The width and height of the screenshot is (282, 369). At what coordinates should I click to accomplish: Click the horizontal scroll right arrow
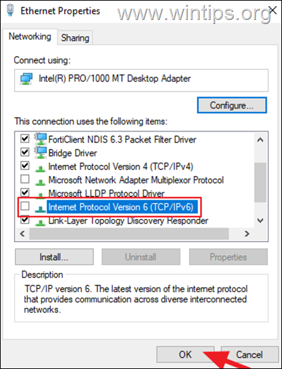(x=247, y=234)
